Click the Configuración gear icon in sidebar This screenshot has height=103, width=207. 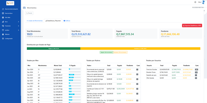click(3, 38)
